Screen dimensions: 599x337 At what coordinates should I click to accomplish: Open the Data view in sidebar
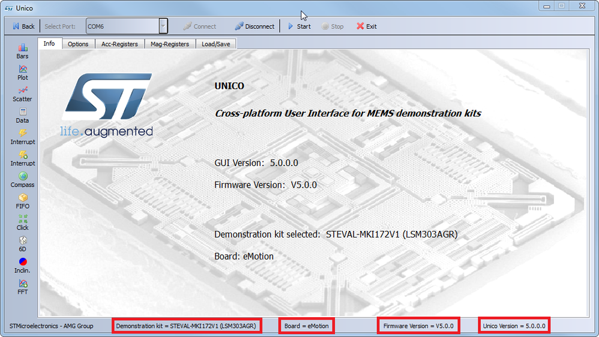22,116
